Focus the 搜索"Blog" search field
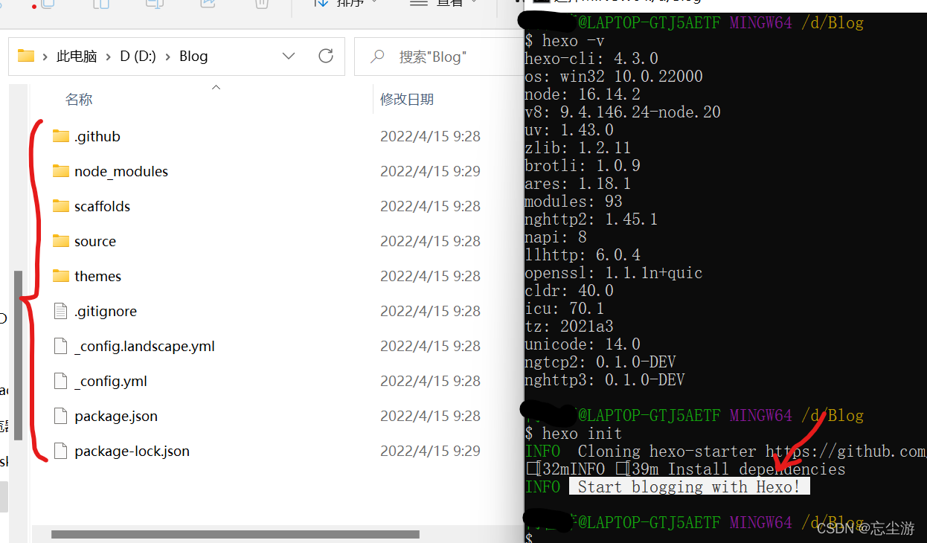Viewport: 927px width, 543px height. pyautogui.click(x=439, y=57)
